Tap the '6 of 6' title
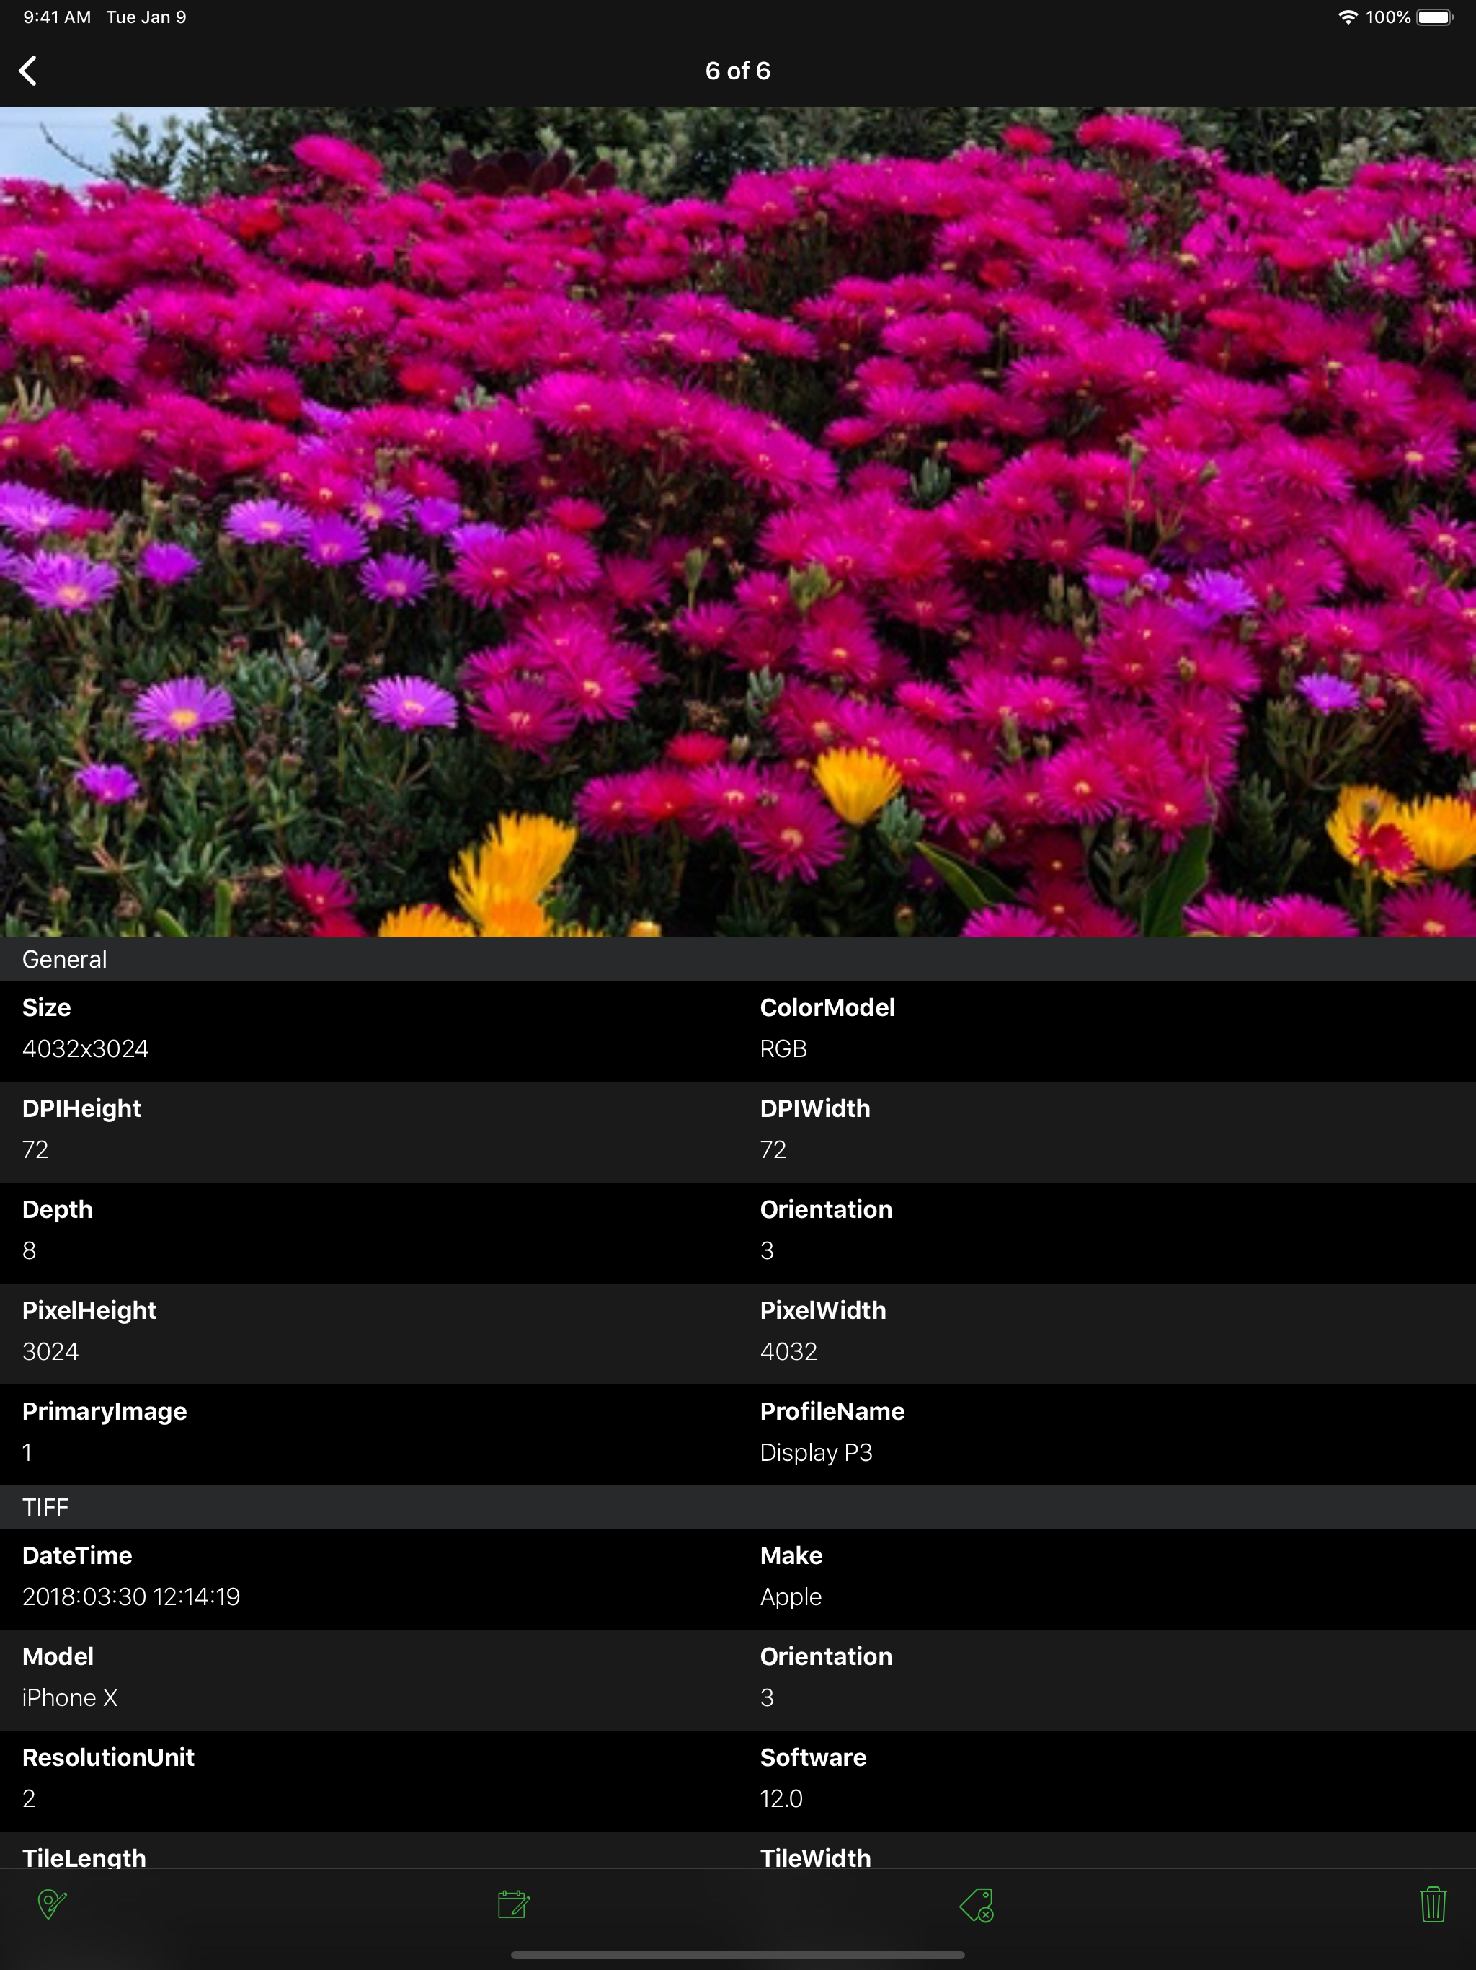The height and width of the screenshot is (1970, 1476). pyautogui.click(x=738, y=71)
